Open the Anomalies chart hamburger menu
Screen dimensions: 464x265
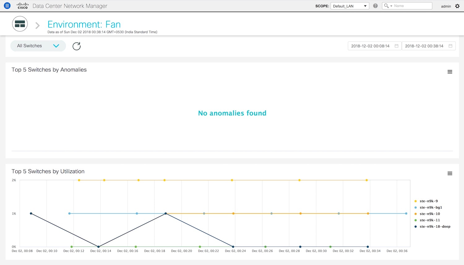pyautogui.click(x=450, y=72)
